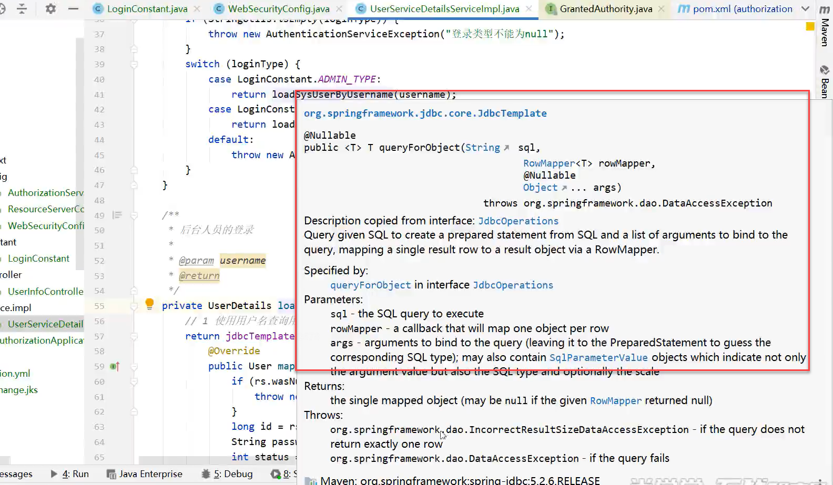Select the UserServiceDetailsServiceImpl.java tab
The width and height of the screenshot is (833, 485).
pos(444,9)
